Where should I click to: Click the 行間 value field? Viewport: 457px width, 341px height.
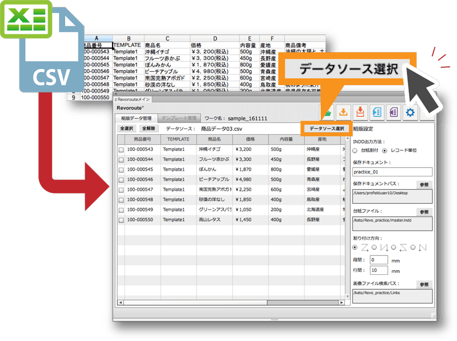(379, 270)
